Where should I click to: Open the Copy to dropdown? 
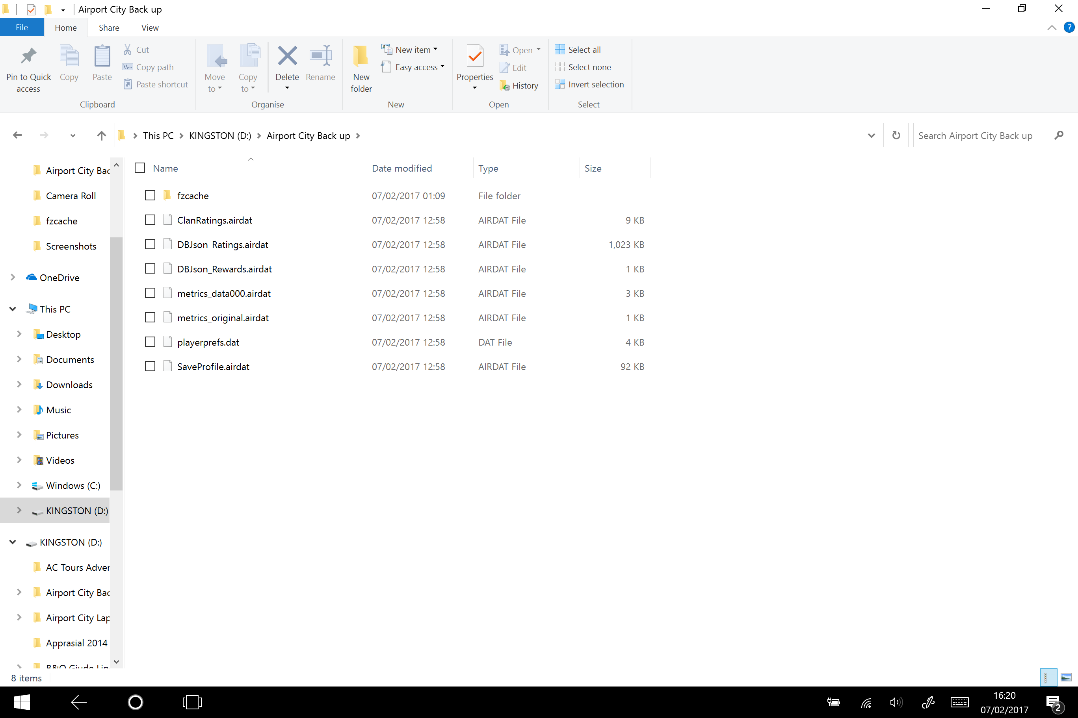[248, 68]
